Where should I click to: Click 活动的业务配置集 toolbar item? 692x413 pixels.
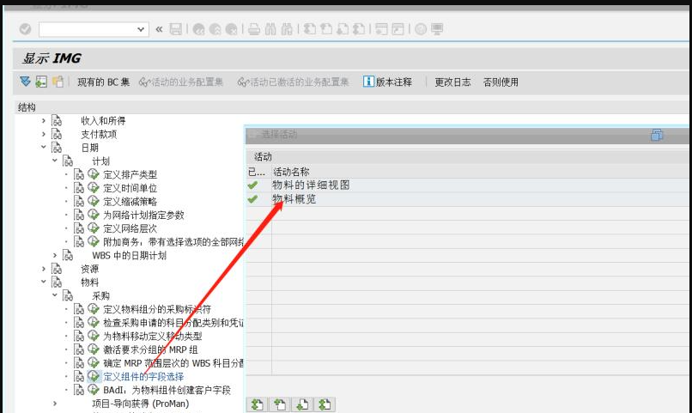tap(181, 82)
